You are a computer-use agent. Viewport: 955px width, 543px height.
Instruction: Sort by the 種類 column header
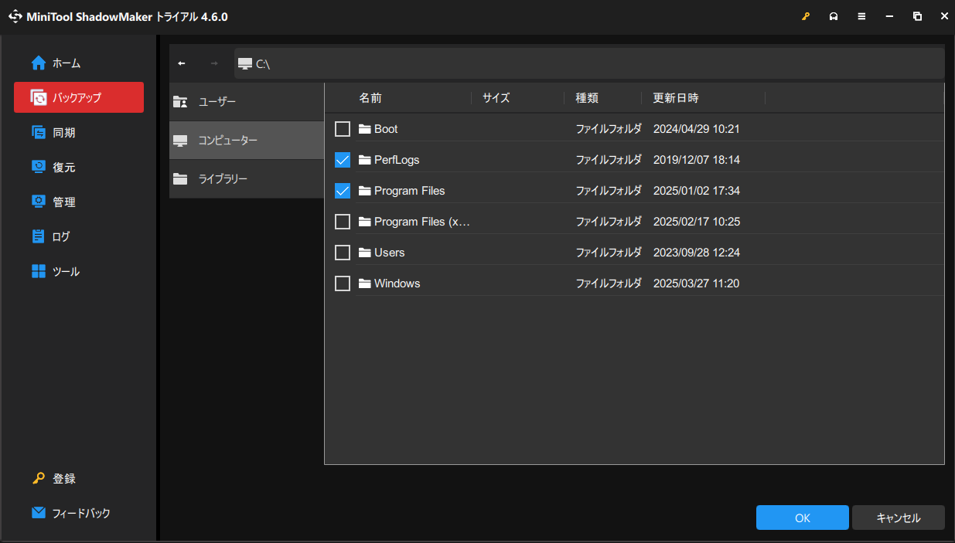coord(587,98)
